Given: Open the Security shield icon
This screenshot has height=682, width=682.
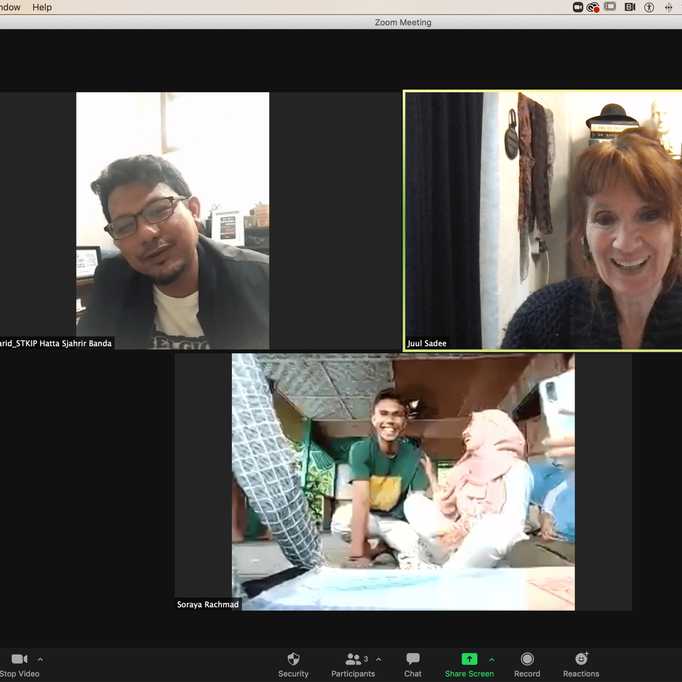Looking at the screenshot, I should pyautogui.click(x=293, y=659).
